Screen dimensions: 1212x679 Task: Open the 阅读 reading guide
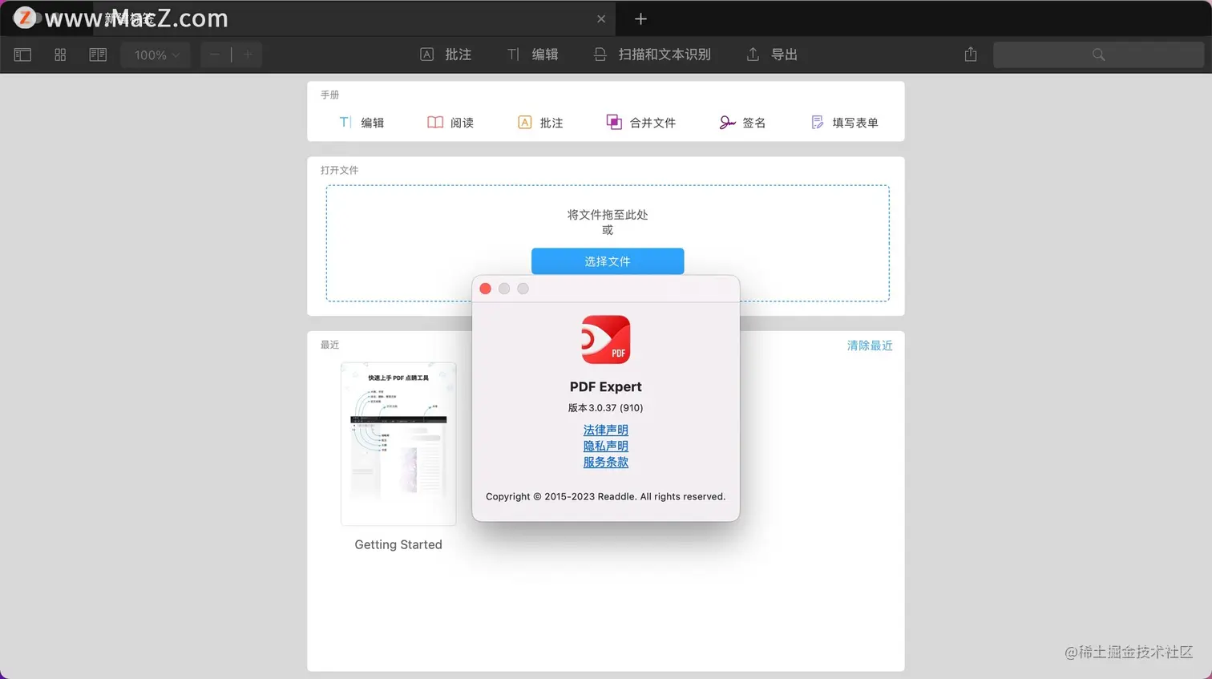pos(450,123)
